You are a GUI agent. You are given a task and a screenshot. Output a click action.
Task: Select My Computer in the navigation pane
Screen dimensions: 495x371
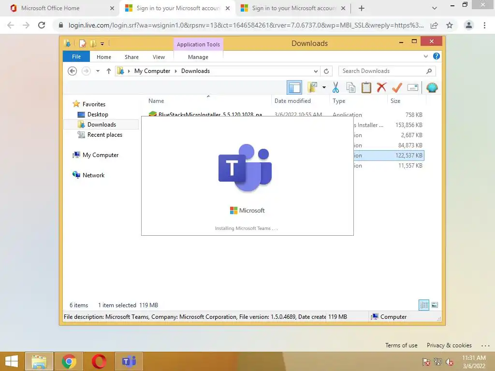pyautogui.click(x=101, y=155)
